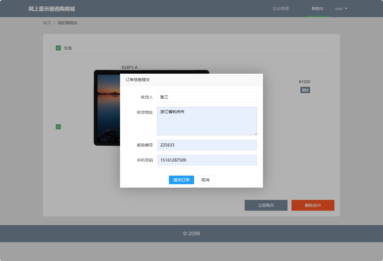Click the X24P1-A monitor product image

click(x=107, y=109)
